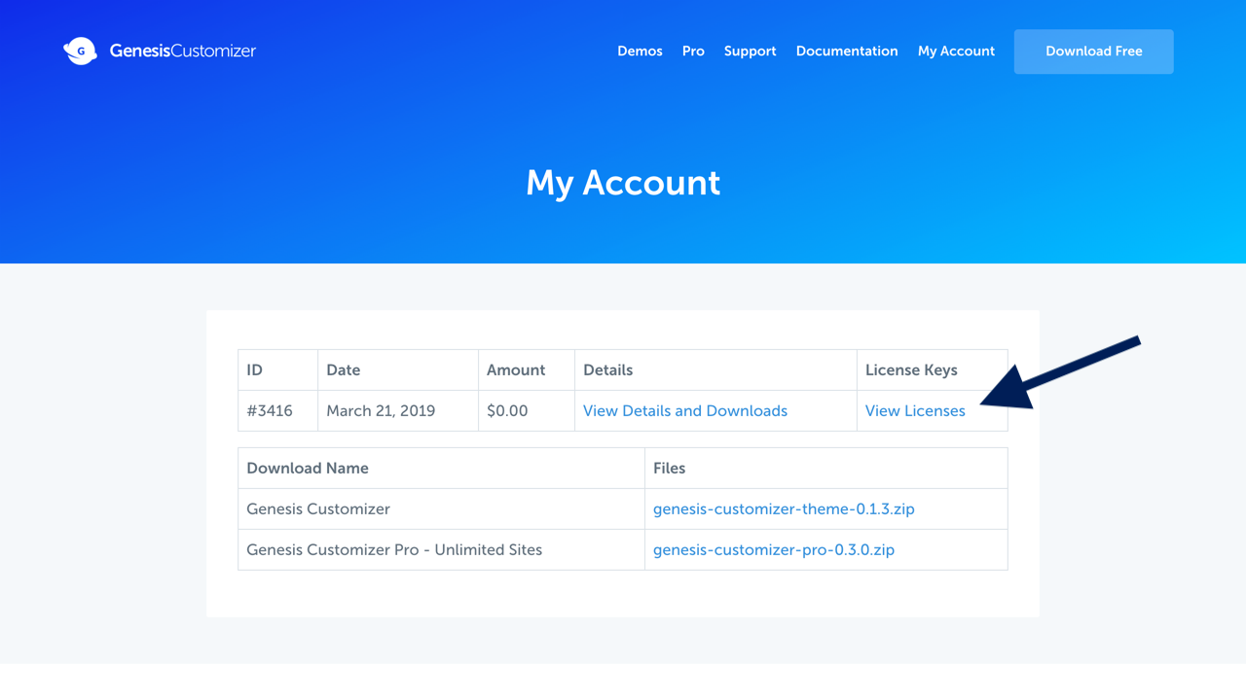Click the GenesisCustomizer site title
1246x700 pixels.
pyautogui.click(x=182, y=51)
